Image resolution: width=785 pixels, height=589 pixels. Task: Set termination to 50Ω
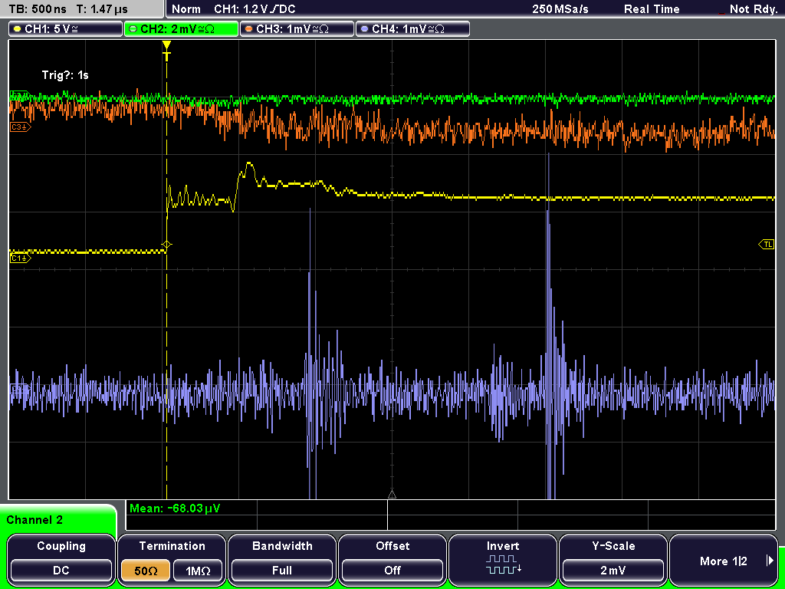[145, 571]
